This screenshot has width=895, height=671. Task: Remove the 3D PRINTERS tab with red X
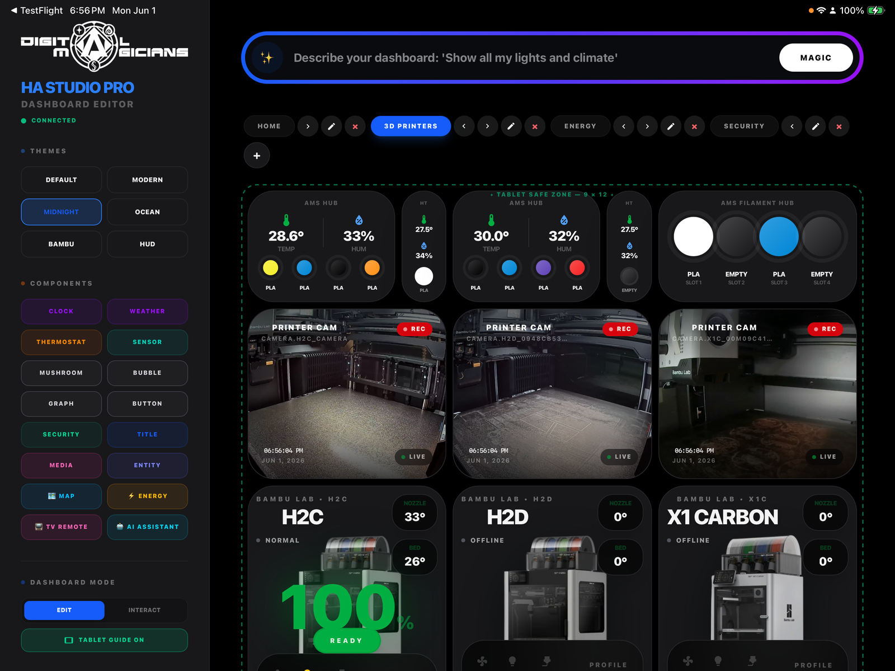pos(535,126)
